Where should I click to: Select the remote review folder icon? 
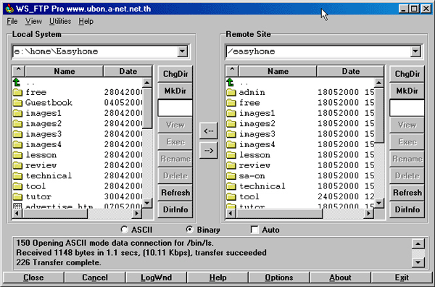(x=231, y=165)
